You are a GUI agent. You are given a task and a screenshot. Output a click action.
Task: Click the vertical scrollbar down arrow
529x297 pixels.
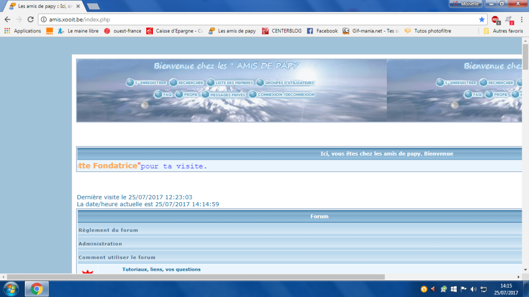point(525,270)
